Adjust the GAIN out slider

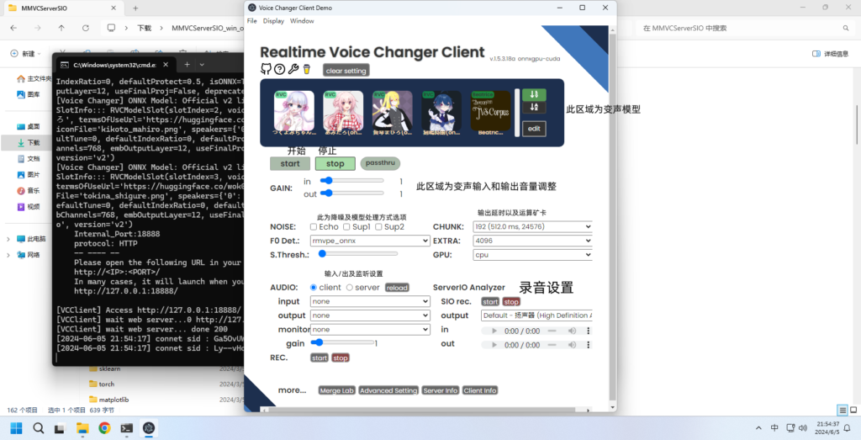pos(351,193)
